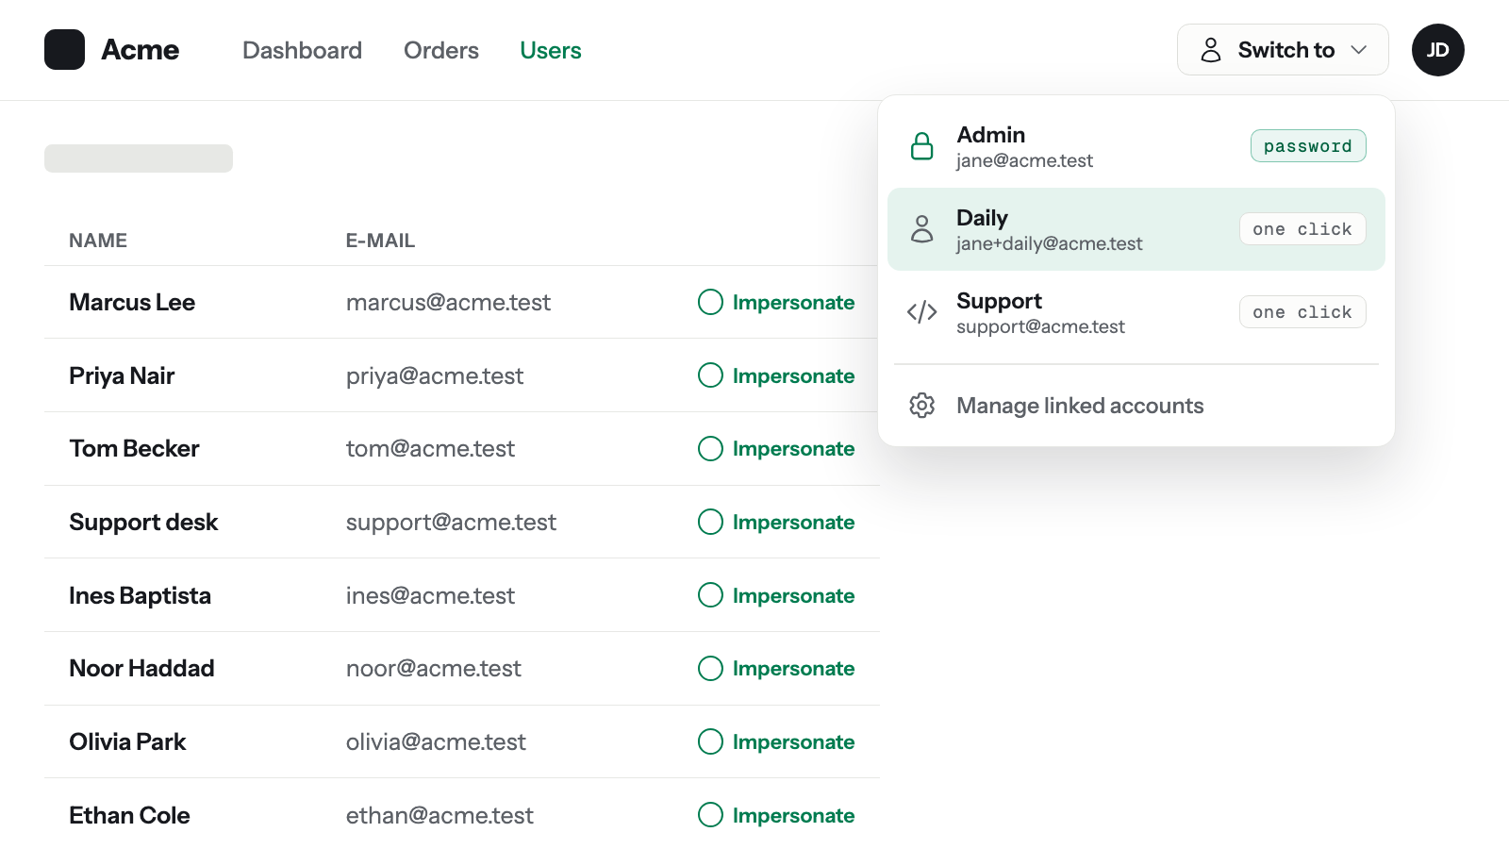Click the E-MAIL column header
Screen dimensions: 1509x849
[x=380, y=241]
